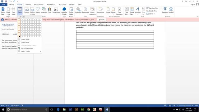Screen dimensions: 199x112
Task: Switch to Read Mode view
Action: pos(165,106)
